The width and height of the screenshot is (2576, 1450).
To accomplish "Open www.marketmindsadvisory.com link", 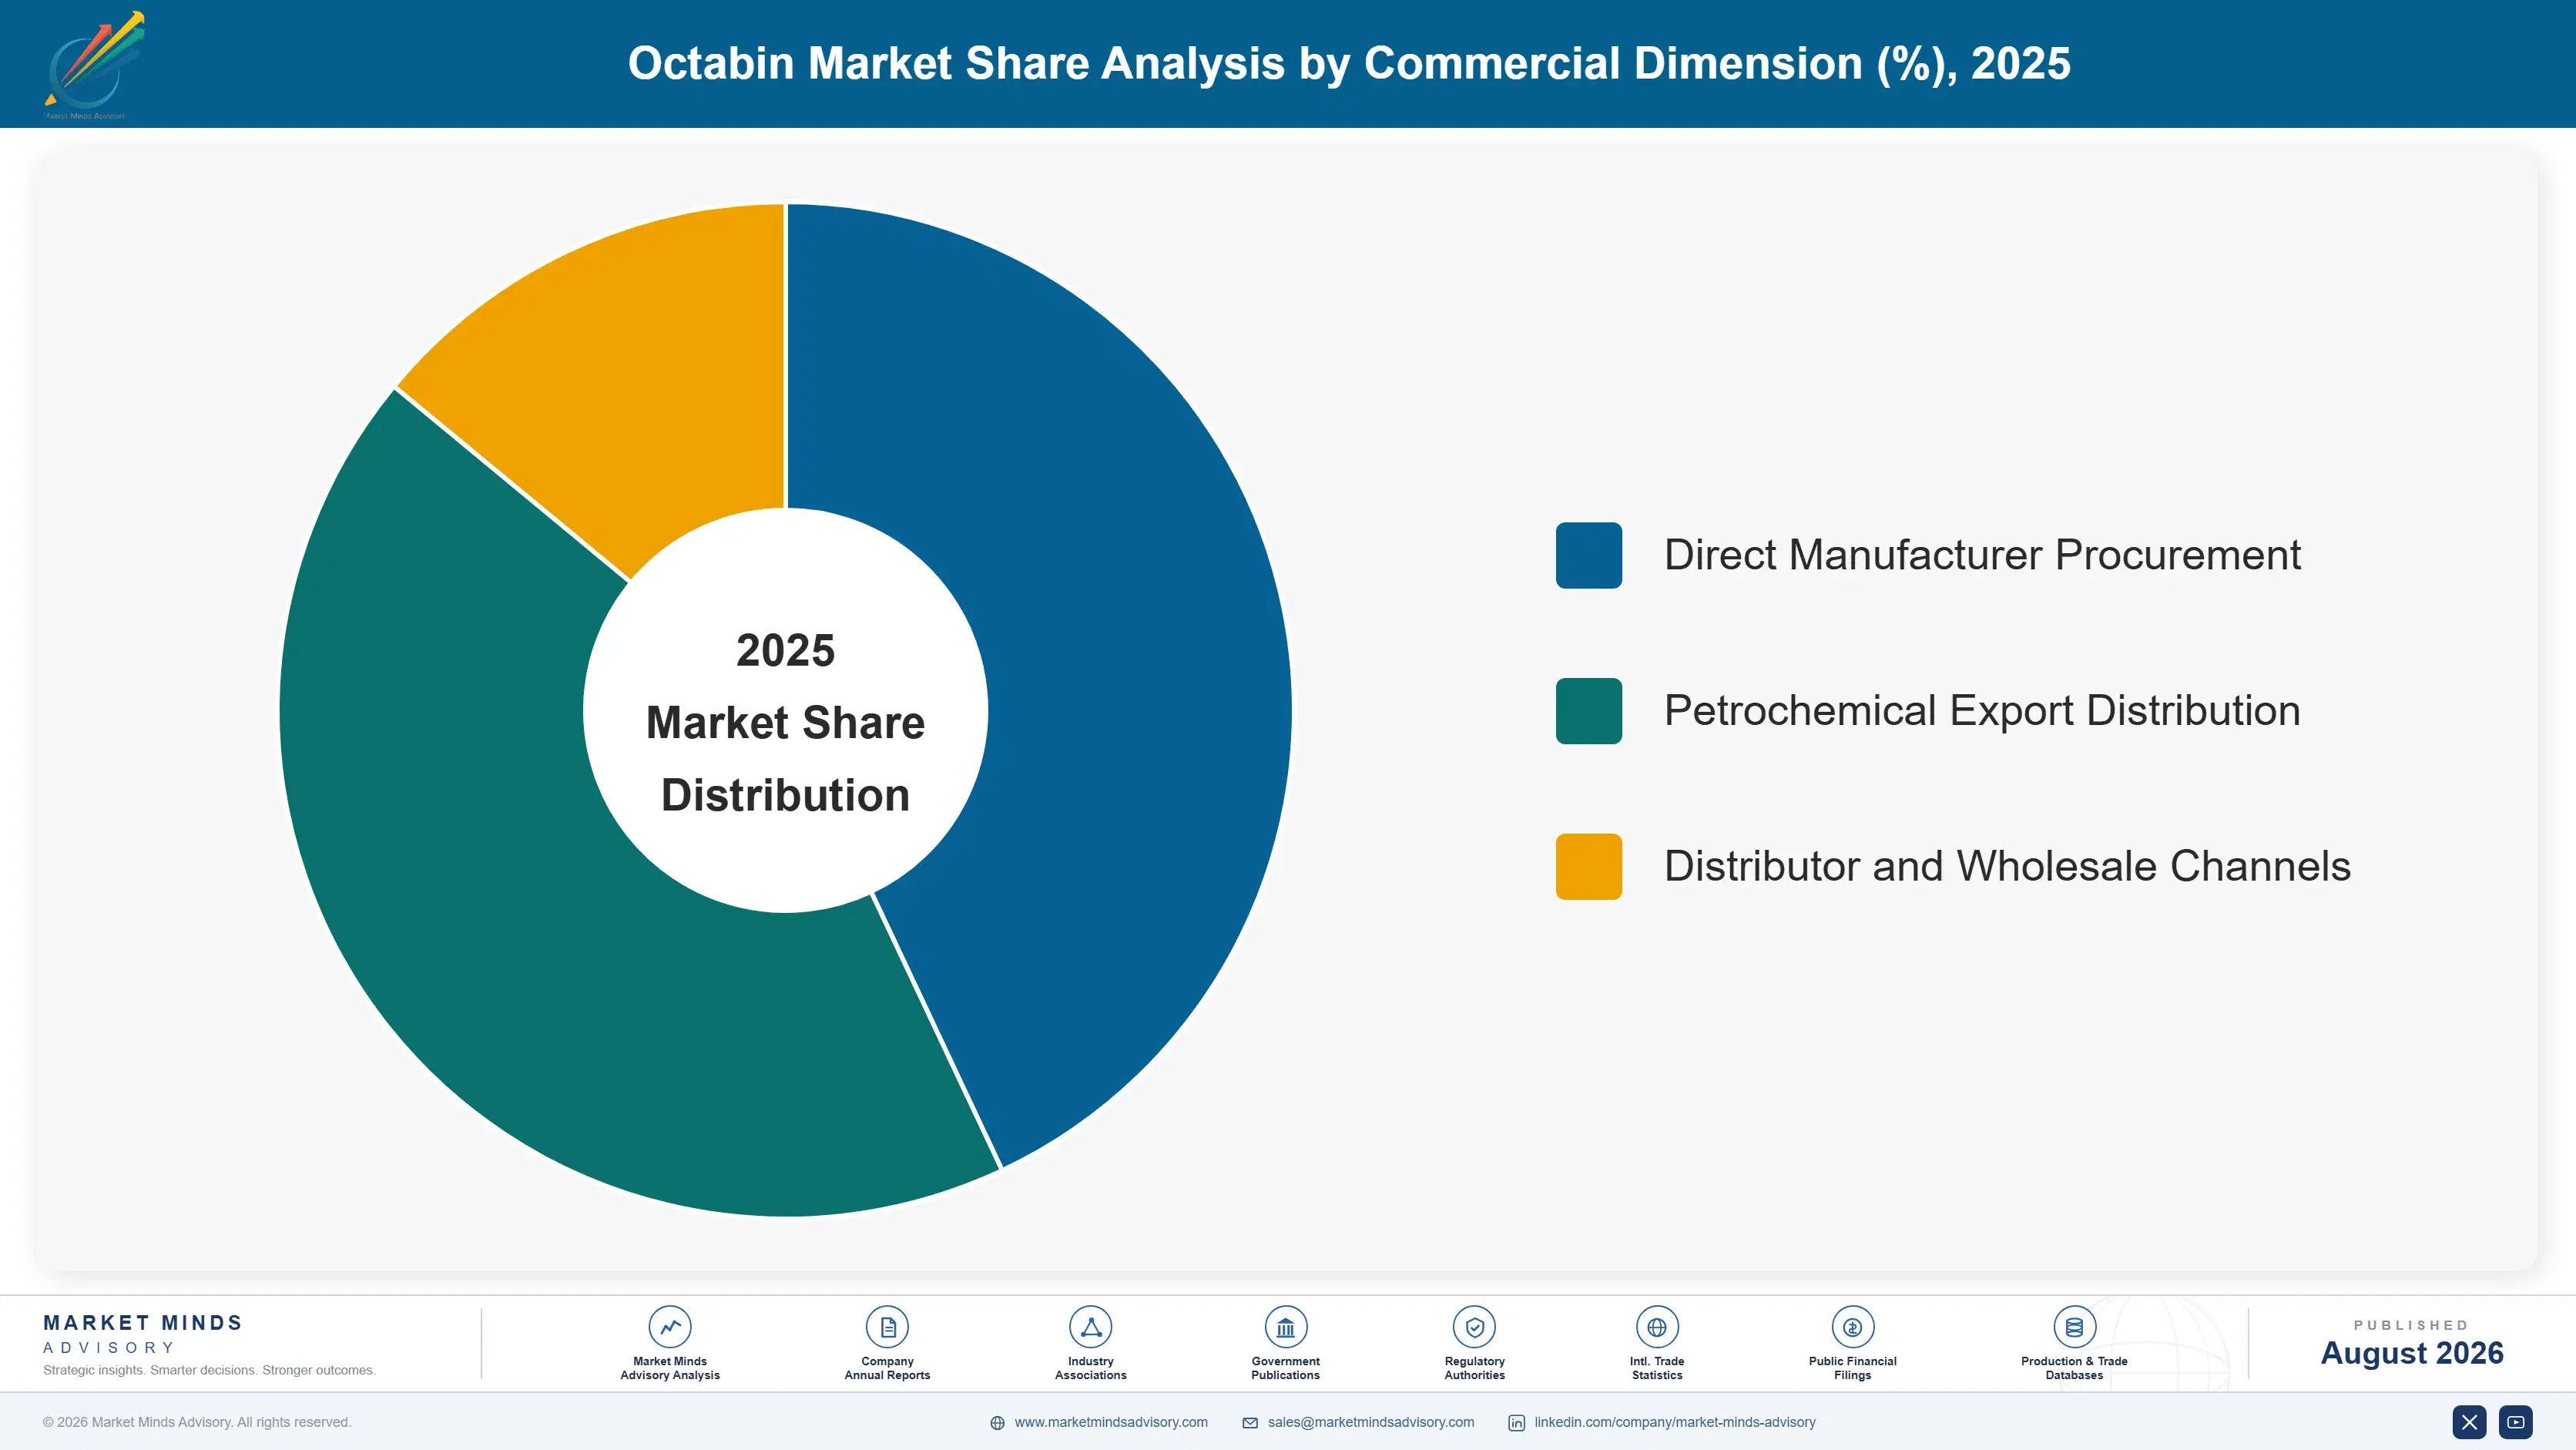I will [x=1111, y=1422].
